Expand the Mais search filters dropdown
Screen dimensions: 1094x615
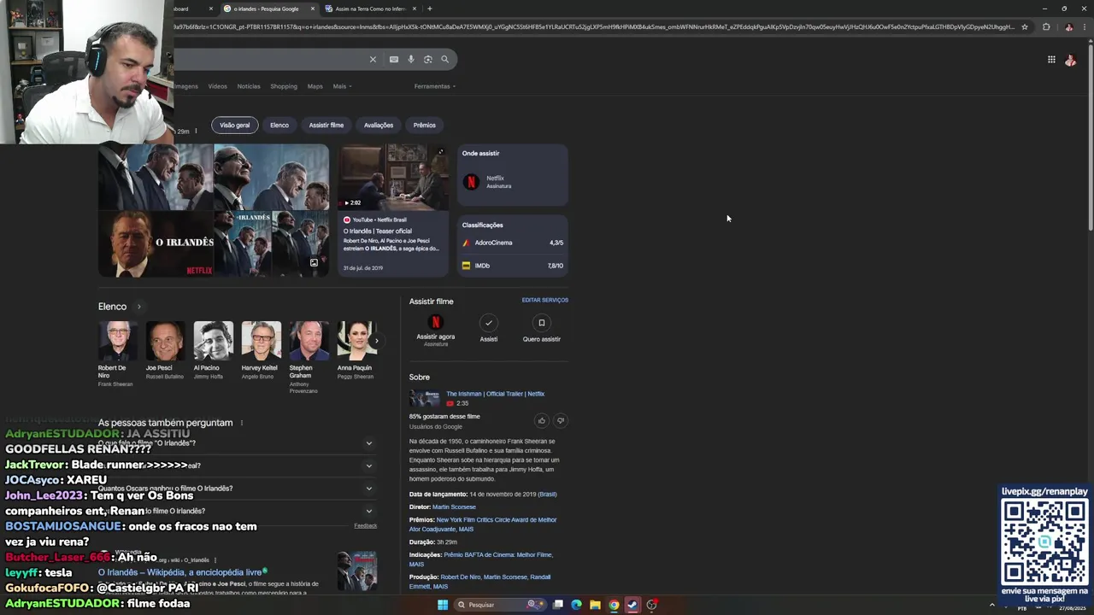342,86
